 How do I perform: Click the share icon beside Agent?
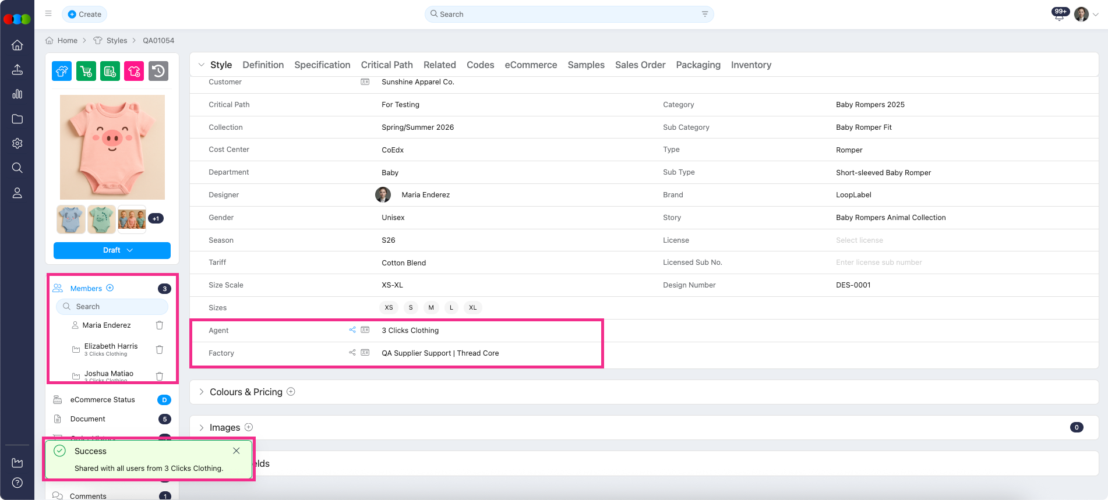point(352,330)
